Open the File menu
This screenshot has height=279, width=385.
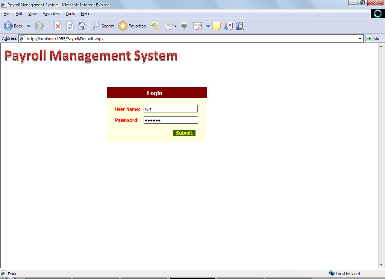coord(6,14)
